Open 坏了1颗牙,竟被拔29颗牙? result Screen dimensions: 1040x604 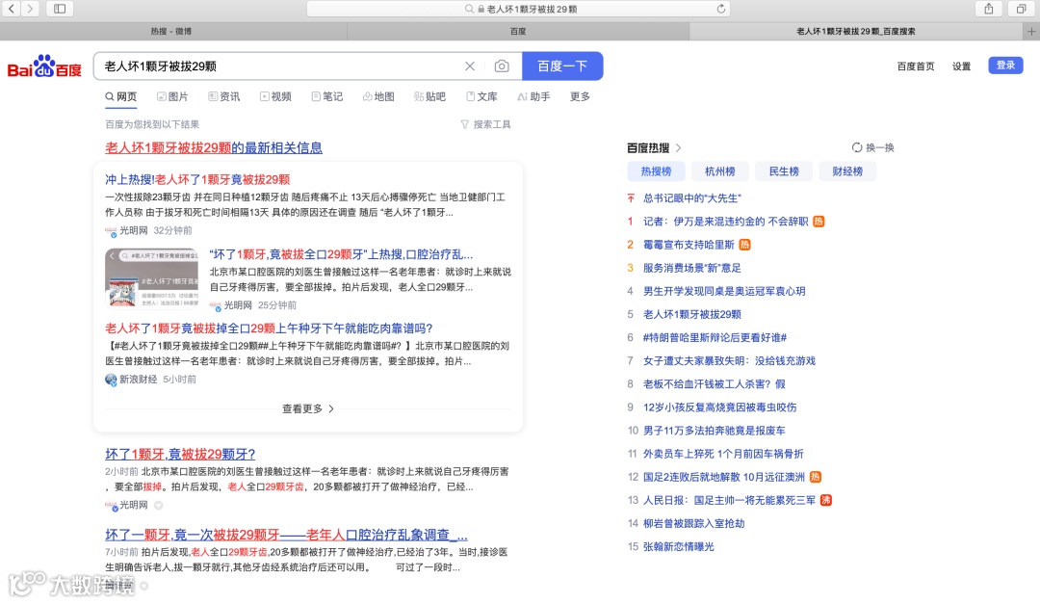(x=180, y=454)
